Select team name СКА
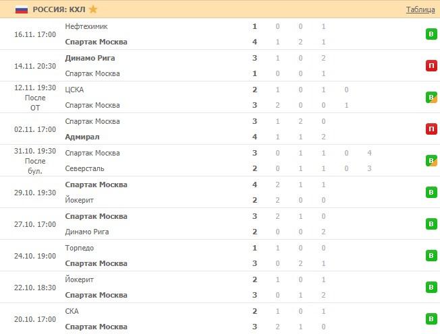 point(72,311)
